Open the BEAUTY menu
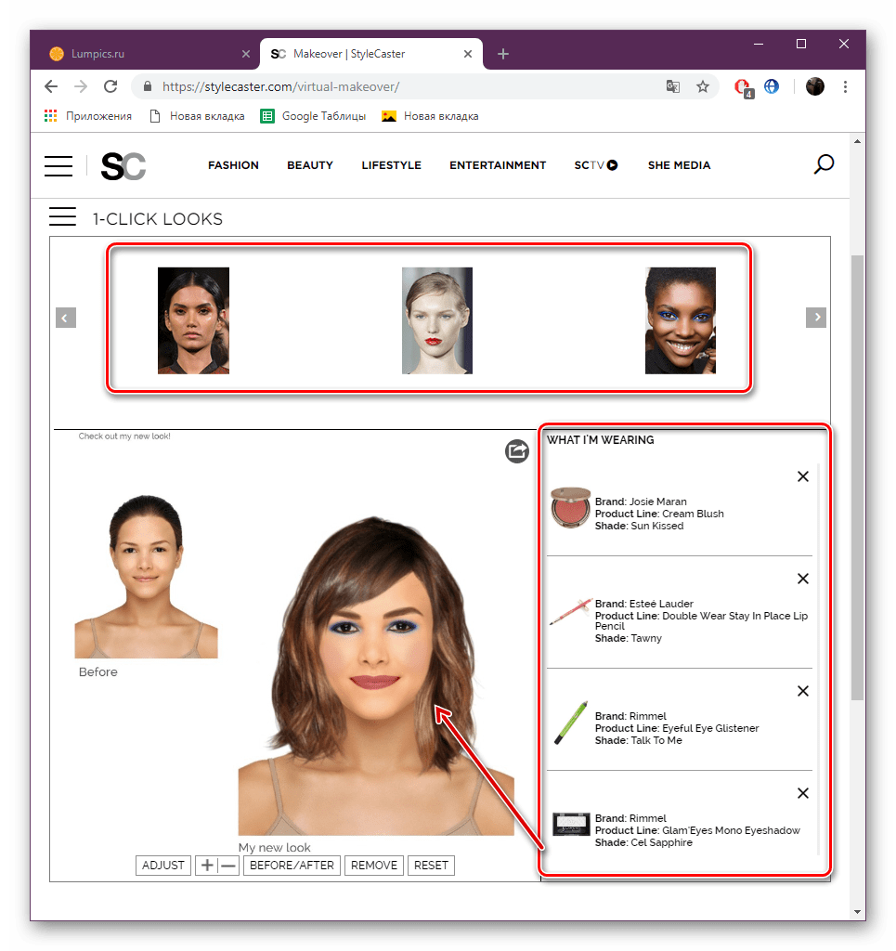This screenshot has width=896, height=951. click(310, 165)
